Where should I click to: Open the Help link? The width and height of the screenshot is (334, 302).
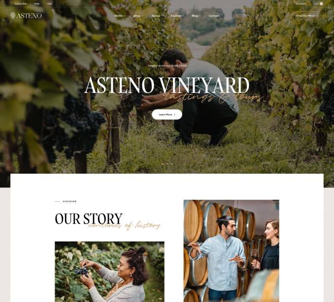pyautogui.click(x=36, y=3)
